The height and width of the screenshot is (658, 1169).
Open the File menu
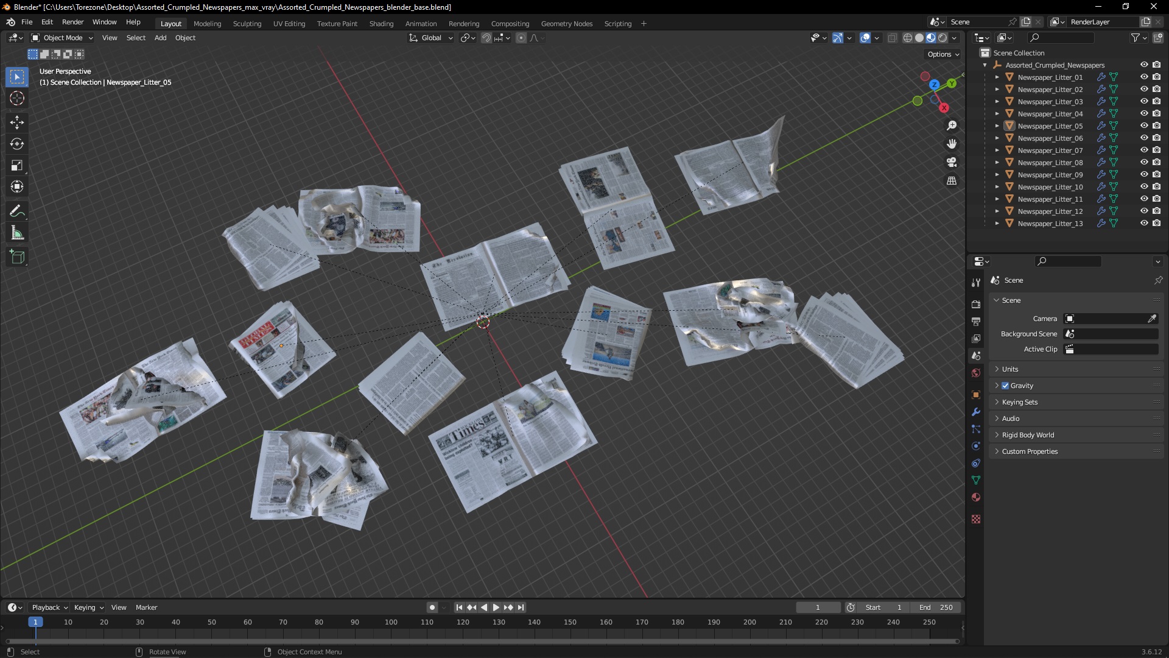point(27,22)
